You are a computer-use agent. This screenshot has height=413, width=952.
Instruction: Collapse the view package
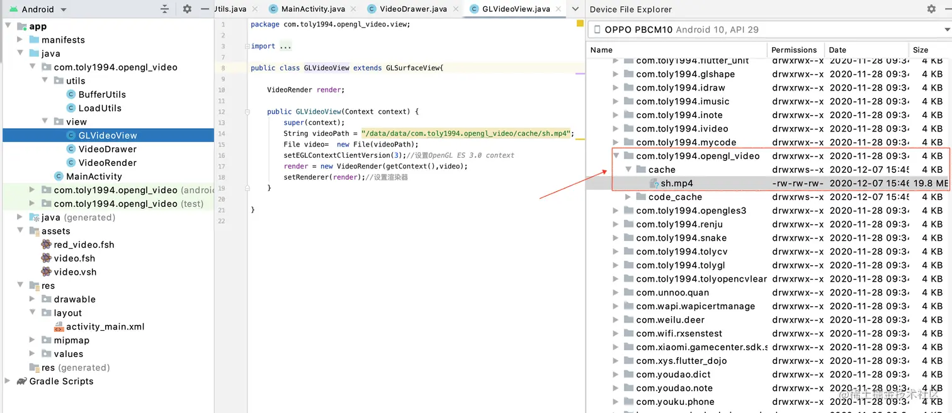pyautogui.click(x=45, y=121)
